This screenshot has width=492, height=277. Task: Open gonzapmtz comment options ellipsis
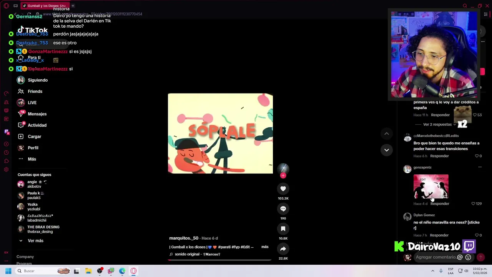[480, 167]
